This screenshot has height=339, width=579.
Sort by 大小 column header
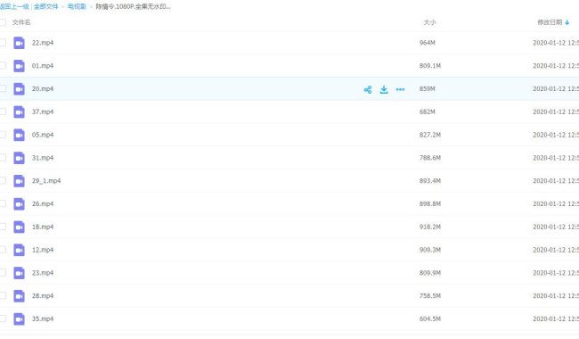(429, 22)
